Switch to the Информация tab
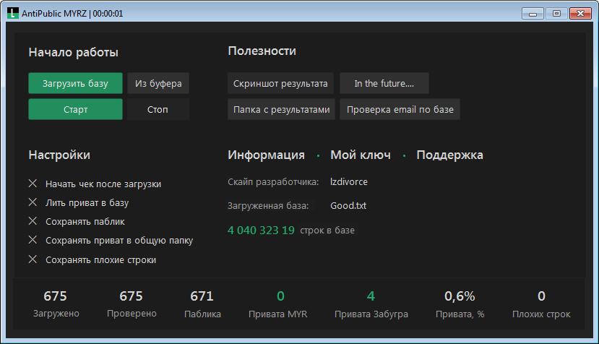The height and width of the screenshot is (344, 599). 266,155
